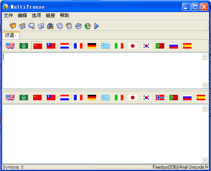The image size is (211, 171).
Task: Print the text via printer icon
Action: [50, 26]
